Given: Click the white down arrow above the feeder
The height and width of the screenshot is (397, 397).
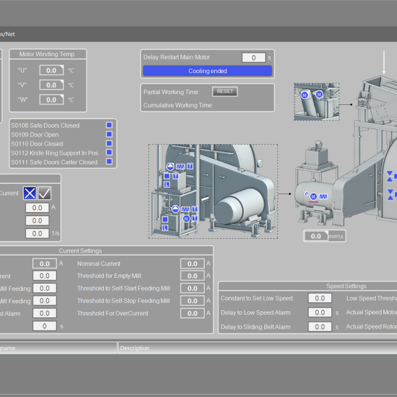Looking at the screenshot, I should [x=383, y=62].
